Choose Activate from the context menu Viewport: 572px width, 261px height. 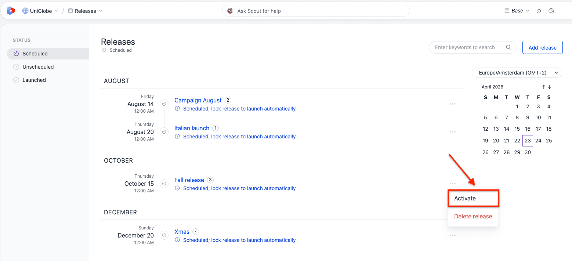click(x=473, y=198)
